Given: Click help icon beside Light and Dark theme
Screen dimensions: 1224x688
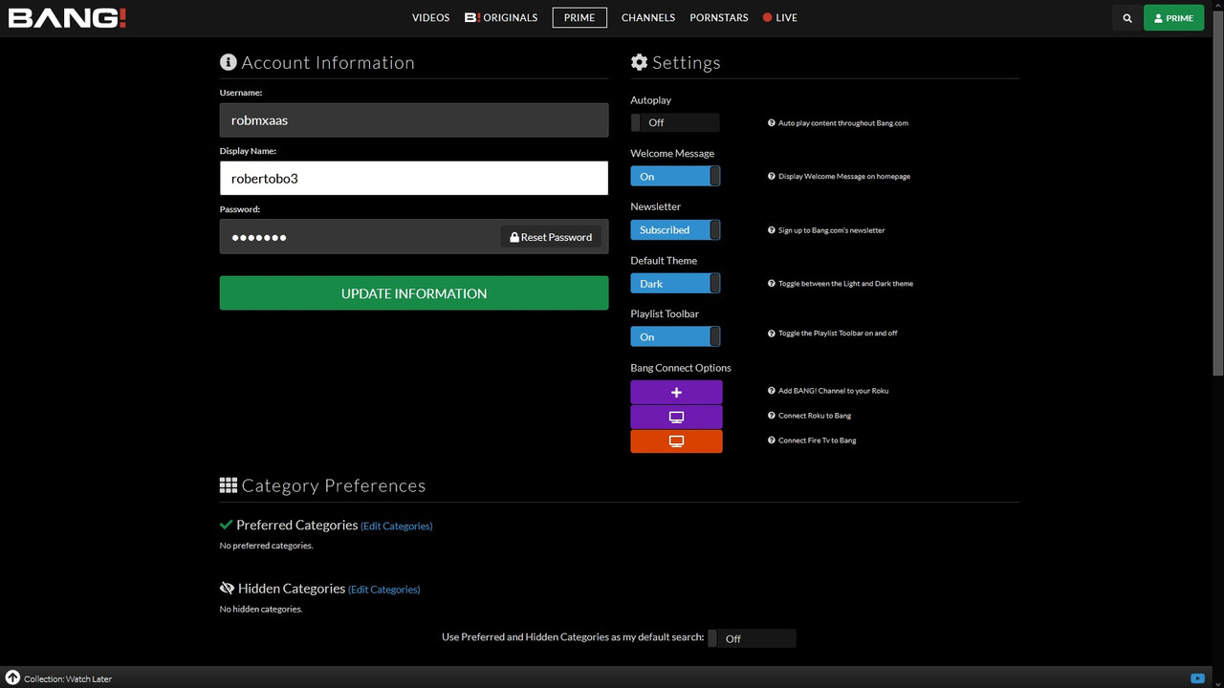Looking at the screenshot, I should [772, 284].
